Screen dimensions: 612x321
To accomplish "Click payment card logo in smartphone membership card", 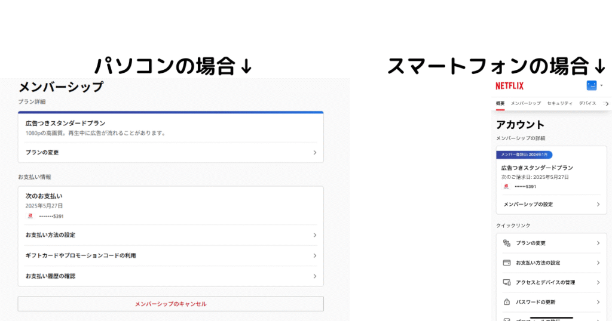I will (x=506, y=186).
